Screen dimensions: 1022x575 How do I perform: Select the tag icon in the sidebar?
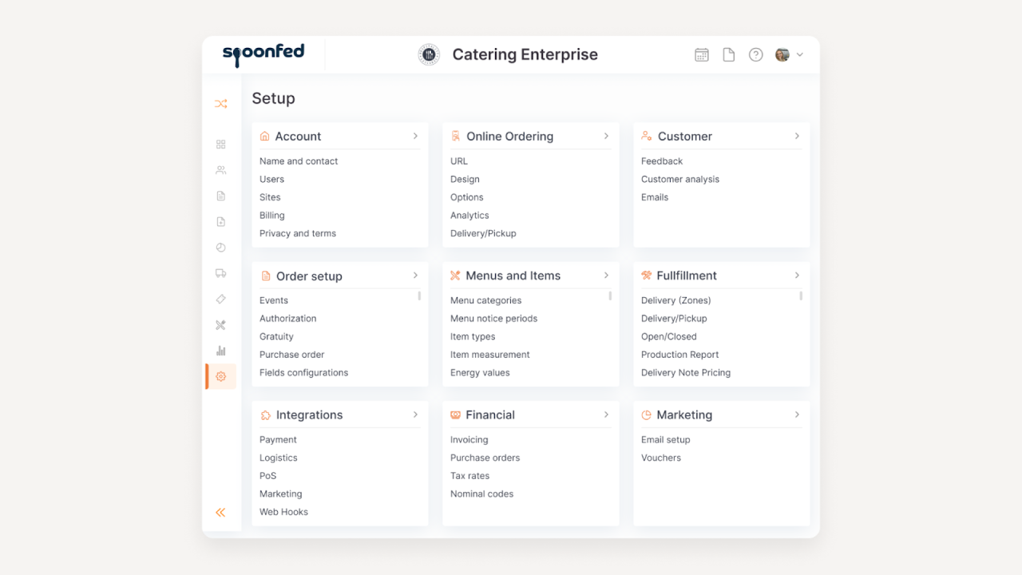point(221,299)
